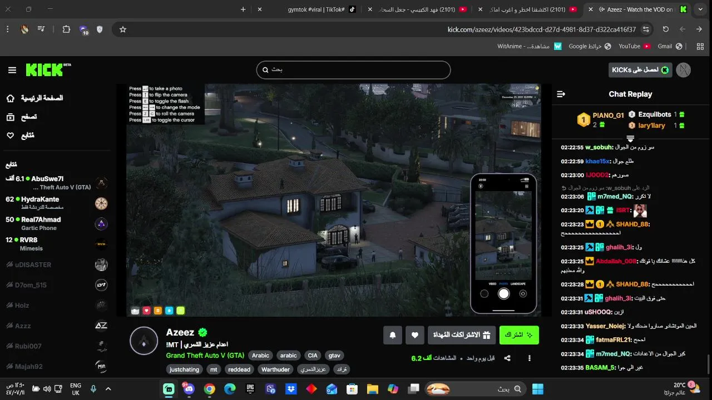Screen dimensions: 712x400
Task: Open the user profile avatar menu
Action: pyautogui.click(x=683, y=70)
